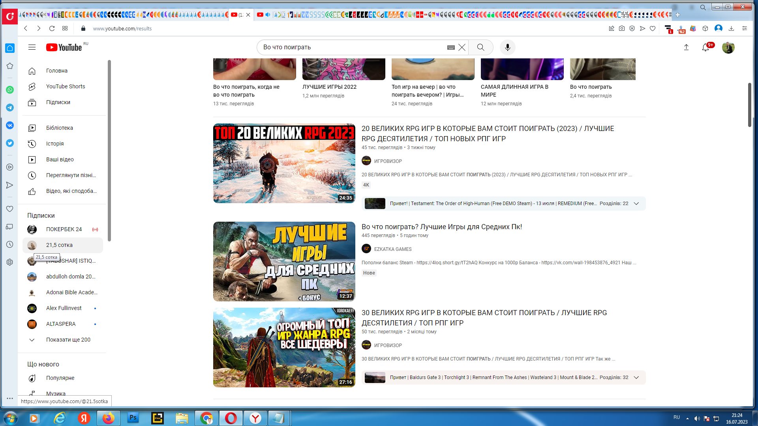
Task: Open ALTASPERA subscription channel
Action: click(x=63, y=324)
